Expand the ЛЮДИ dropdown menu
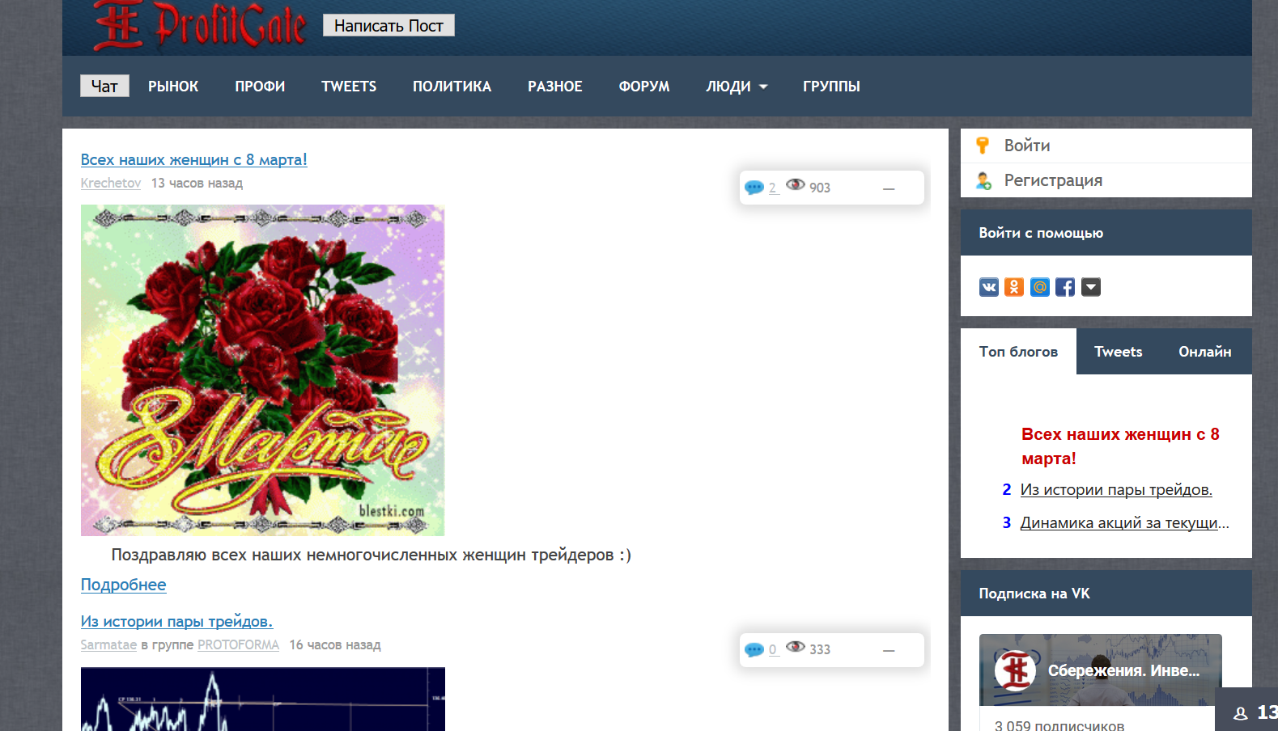The image size is (1278, 731). [737, 87]
